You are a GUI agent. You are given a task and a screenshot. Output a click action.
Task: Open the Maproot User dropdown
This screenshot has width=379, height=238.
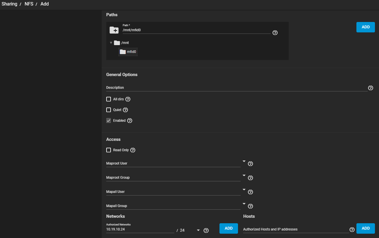click(244, 161)
